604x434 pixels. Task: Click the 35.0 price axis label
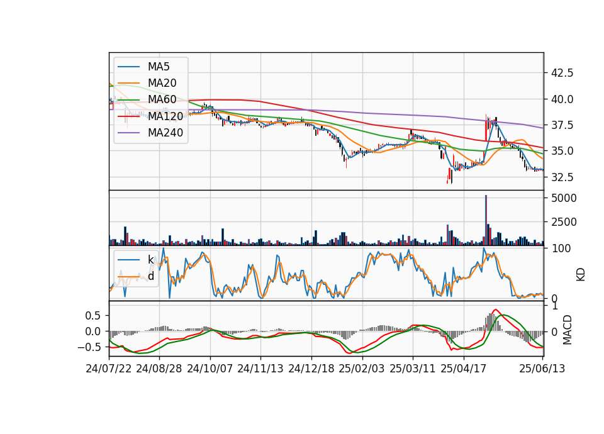click(562, 151)
